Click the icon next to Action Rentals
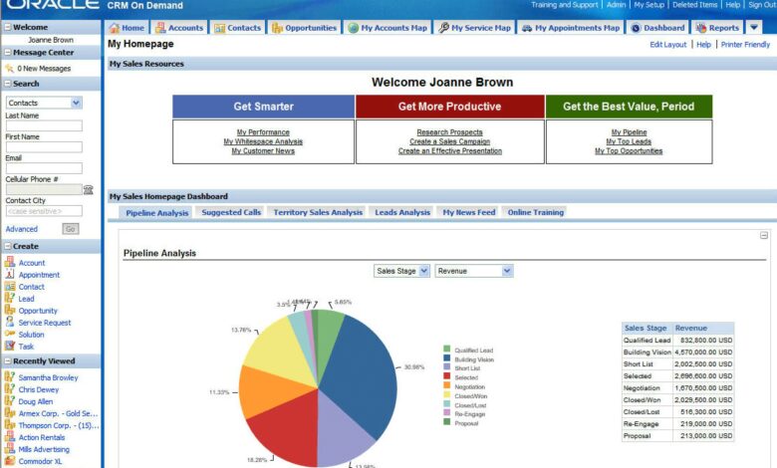 [x=10, y=436]
